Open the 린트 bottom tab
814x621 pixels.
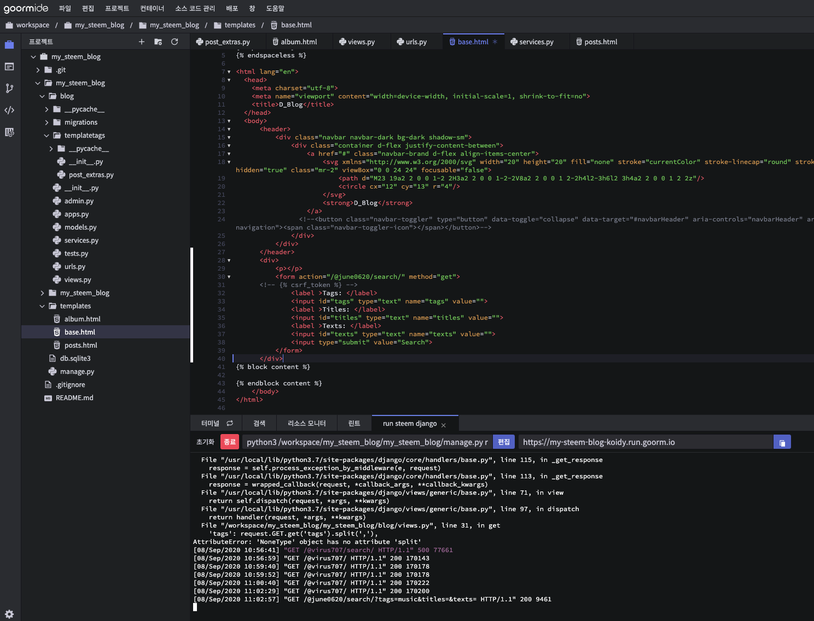pos(354,423)
